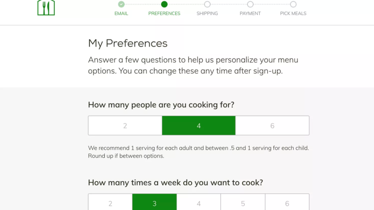The width and height of the screenshot is (374, 210).
Task: Go to the PICK MEALS step label
Action: 293,14
